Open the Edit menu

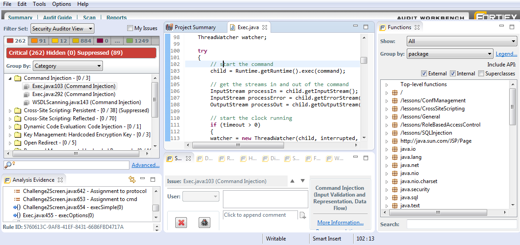[22, 4]
